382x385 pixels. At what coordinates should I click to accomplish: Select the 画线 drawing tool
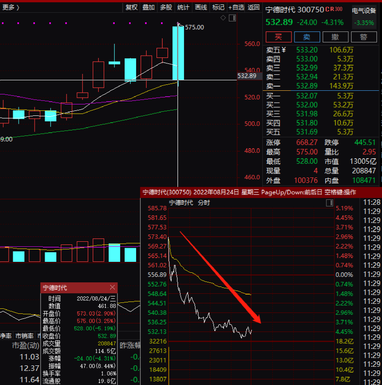pos(201,7)
